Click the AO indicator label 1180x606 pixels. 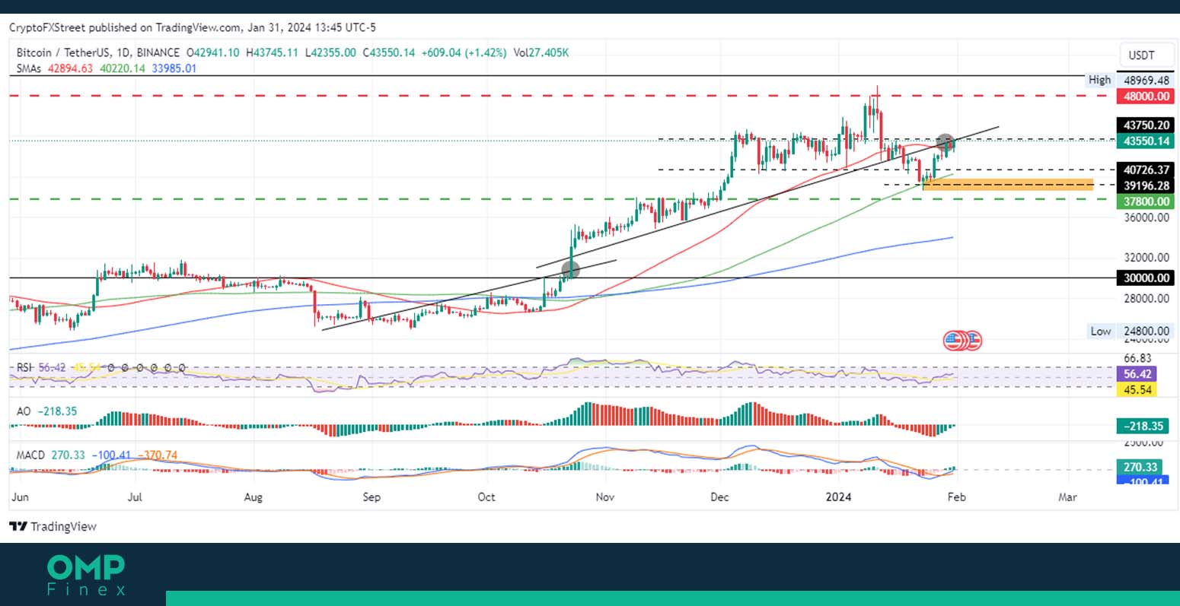click(24, 411)
